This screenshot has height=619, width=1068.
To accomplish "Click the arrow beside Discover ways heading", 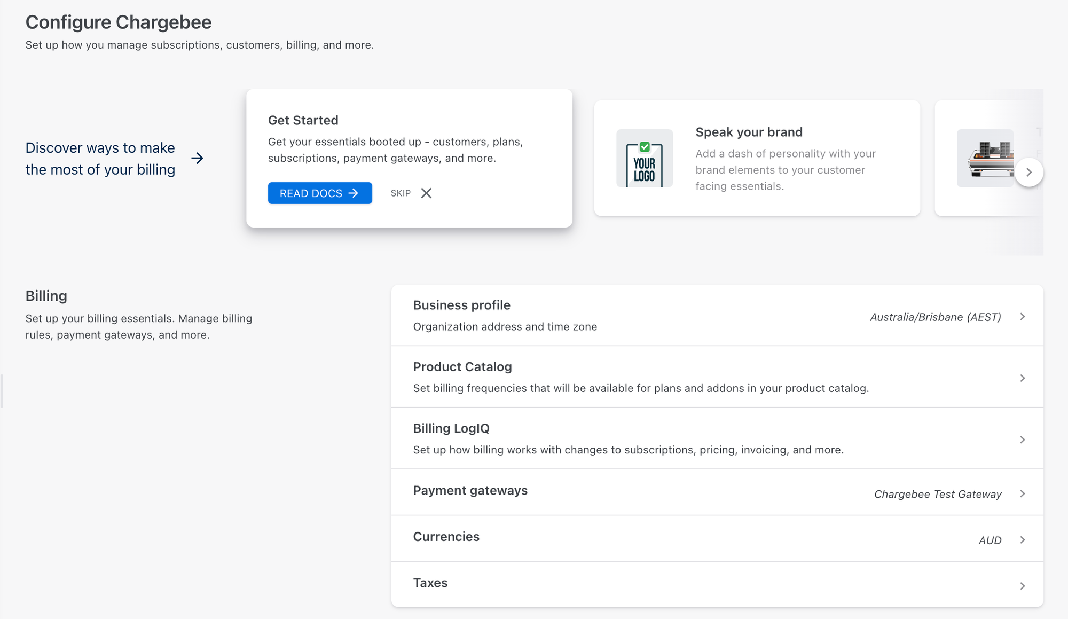I will click(198, 158).
